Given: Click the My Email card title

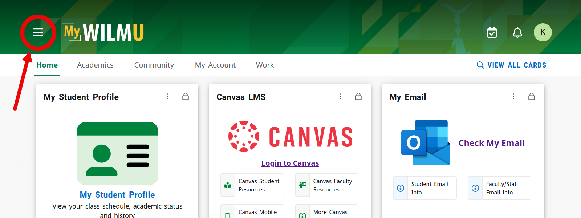Looking at the screenshot, I should pyautogui.click(x=408, y=97).
